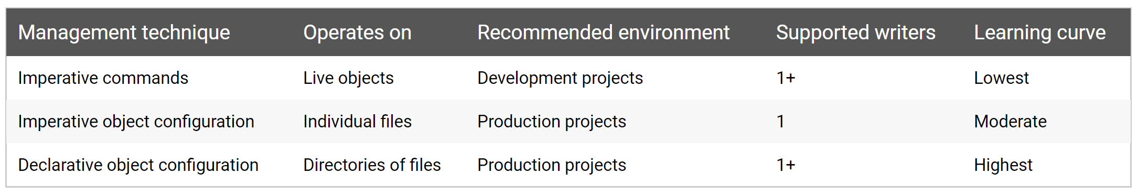Click the Directories of files cell
This screenshot has width=1138, height=195.
tap(372, 165)
